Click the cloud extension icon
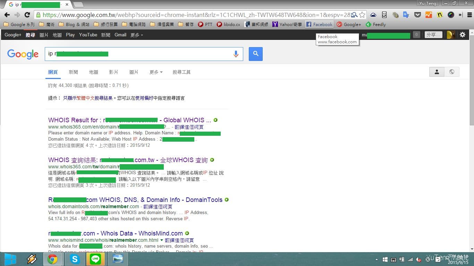The width and height of the screenshot is (474, 266). pos(373,15)
